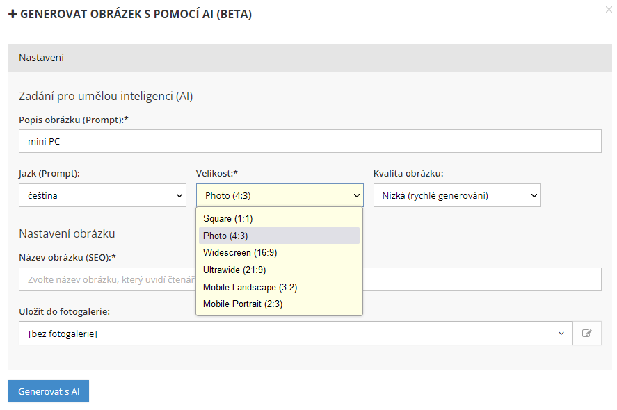Click the Nastavení panel header
Viewport: 617px width, 410px height.
pyautogui.click(x=310, y=58)
